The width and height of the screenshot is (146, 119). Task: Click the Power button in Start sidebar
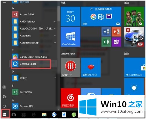pyautogui.click(x=4, y=106)
